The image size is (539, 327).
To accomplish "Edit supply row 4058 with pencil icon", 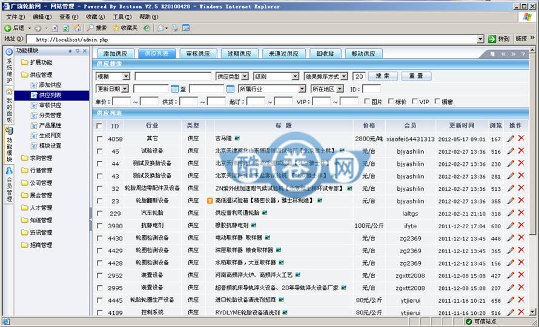I will coord(511,139).
